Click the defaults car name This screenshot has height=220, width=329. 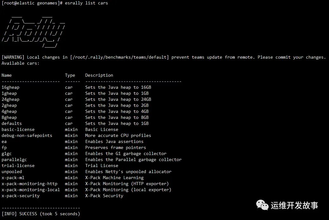(12, 123)
